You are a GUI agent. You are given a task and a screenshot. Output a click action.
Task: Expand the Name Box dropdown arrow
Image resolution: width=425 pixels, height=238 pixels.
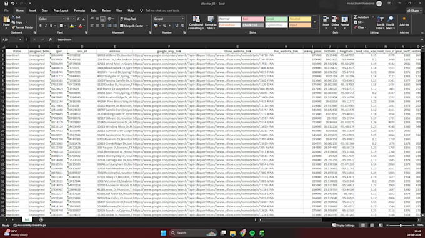click(20, 40)
